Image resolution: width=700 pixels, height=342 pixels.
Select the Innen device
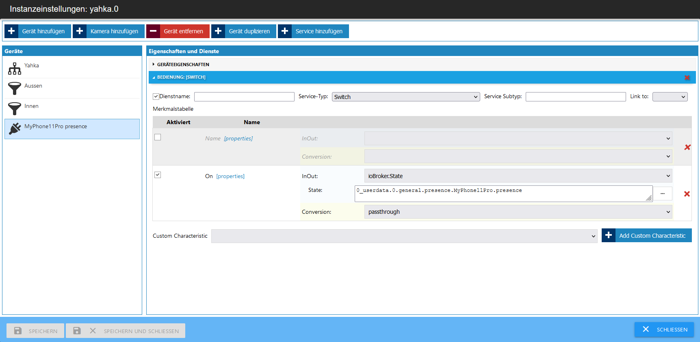pos(72,109)
